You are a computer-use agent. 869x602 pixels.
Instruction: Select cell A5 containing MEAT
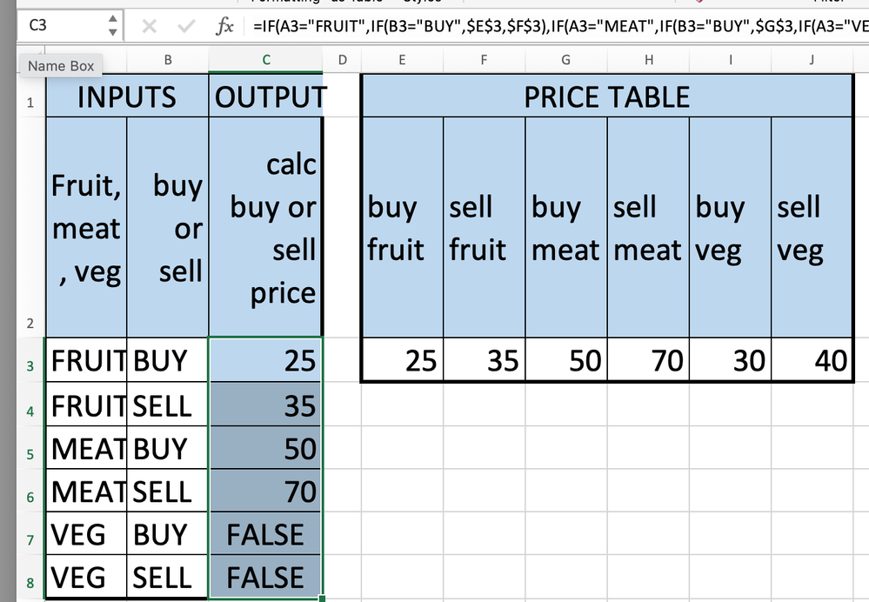(86, 448)
